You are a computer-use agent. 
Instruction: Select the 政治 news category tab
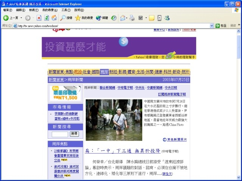click(78, 72)
